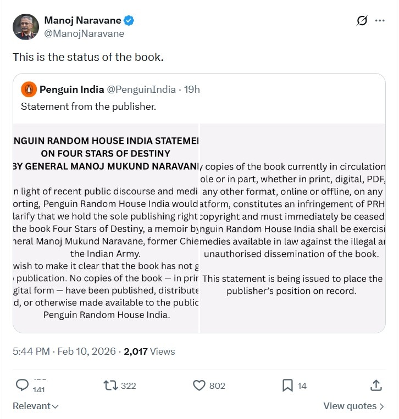Click the blue verified badge
The image size is (399, 419).
click(129, 21)
